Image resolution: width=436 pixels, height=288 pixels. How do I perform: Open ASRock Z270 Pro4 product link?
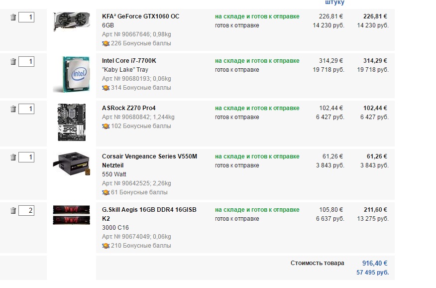tap(129, 108)
